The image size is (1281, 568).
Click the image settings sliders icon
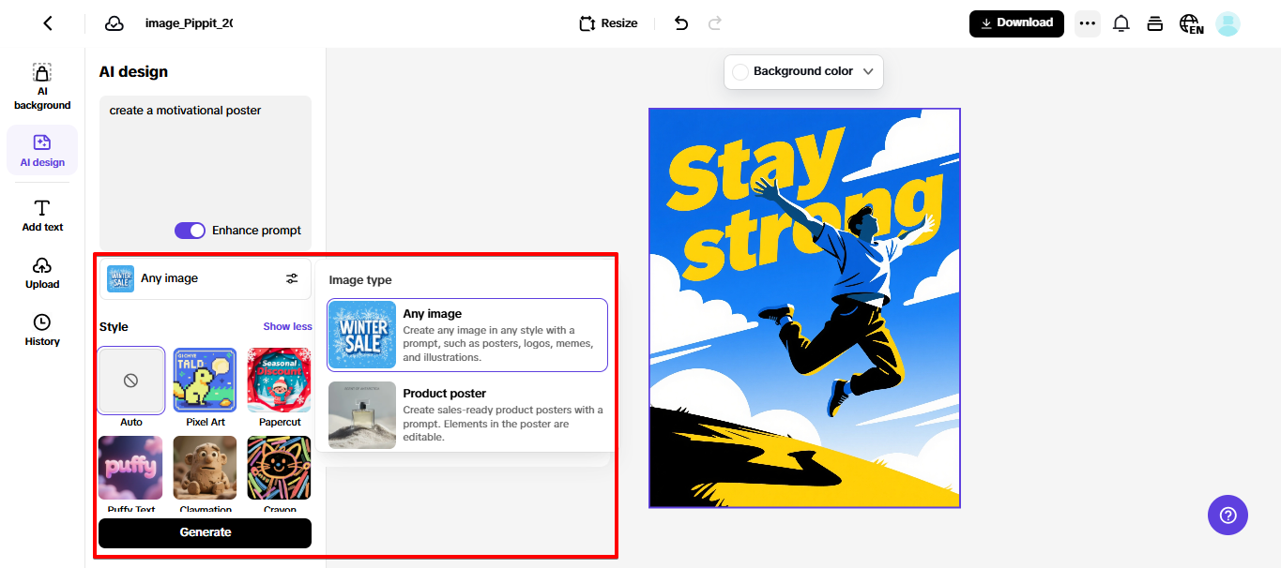tap(292, 278)
